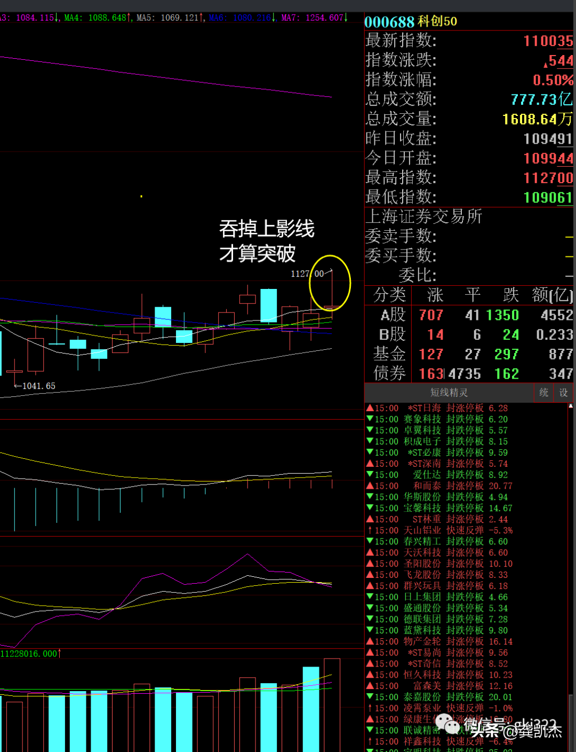Screen dimensions: 576x752
Task: Click the MA6: 1080.216 indicator label
Action: tap(242, 18)
